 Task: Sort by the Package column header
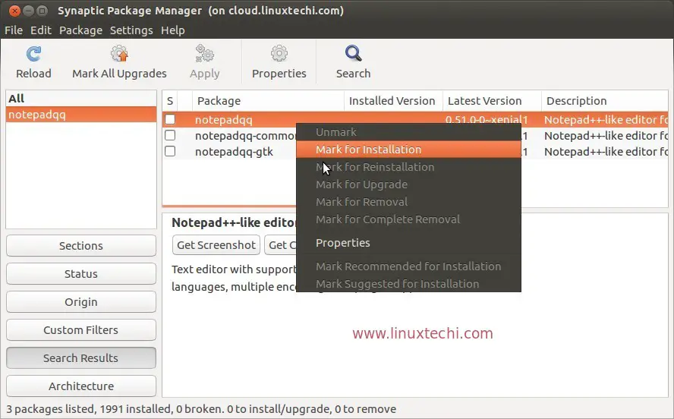point(268,100)
